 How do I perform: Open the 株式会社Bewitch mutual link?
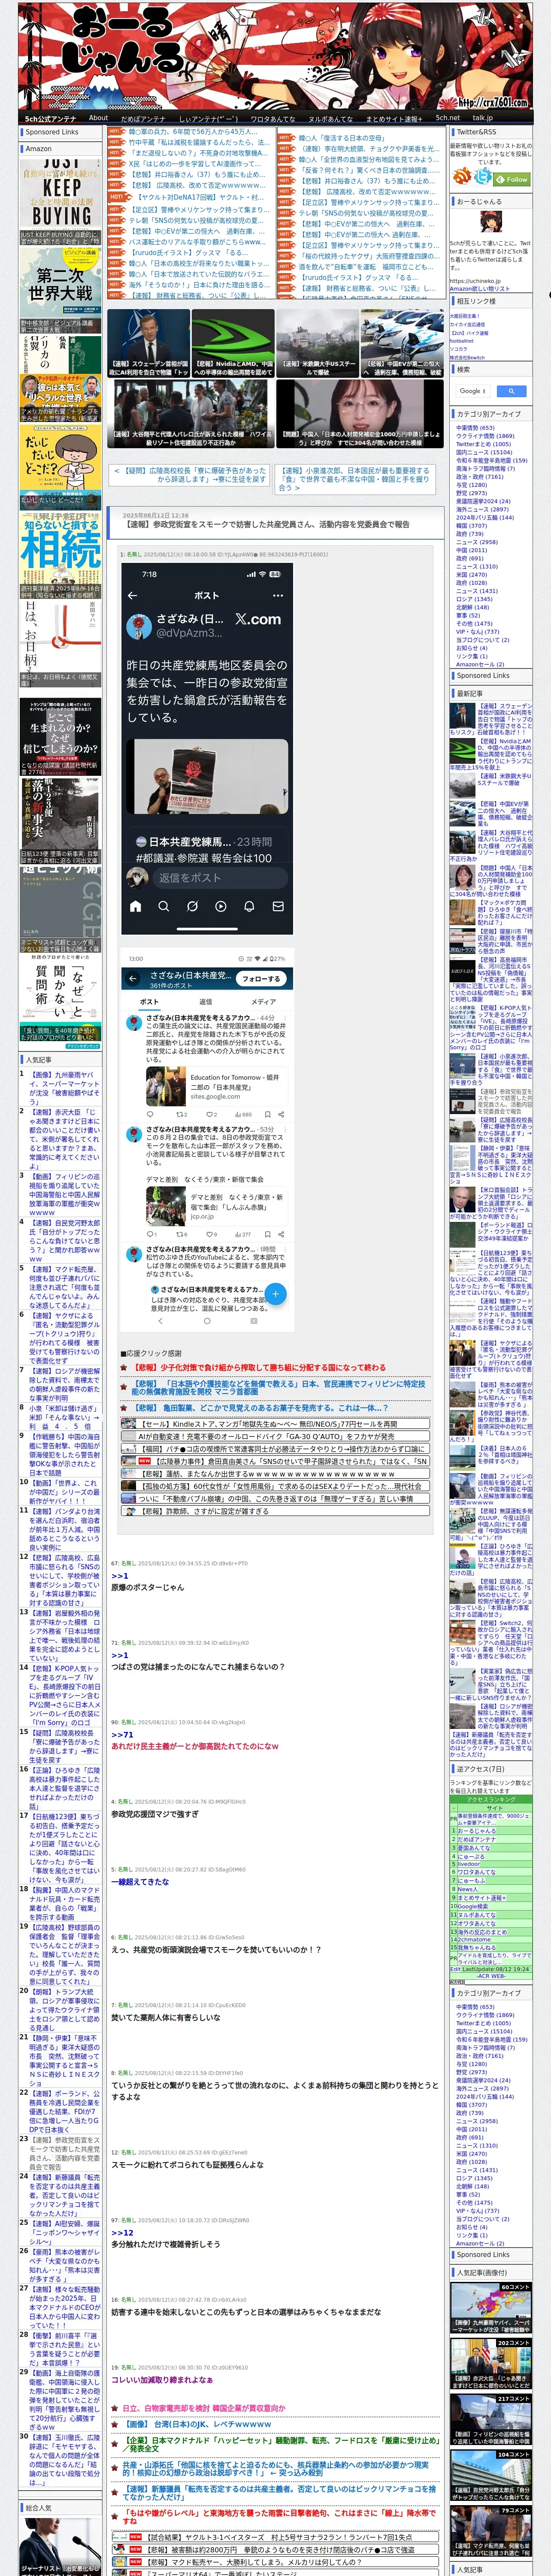[467, 357]
